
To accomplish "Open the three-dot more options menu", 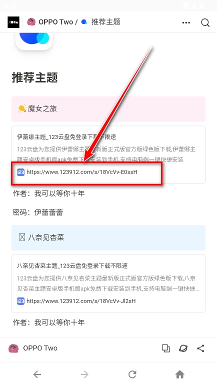I will [186, 22].
